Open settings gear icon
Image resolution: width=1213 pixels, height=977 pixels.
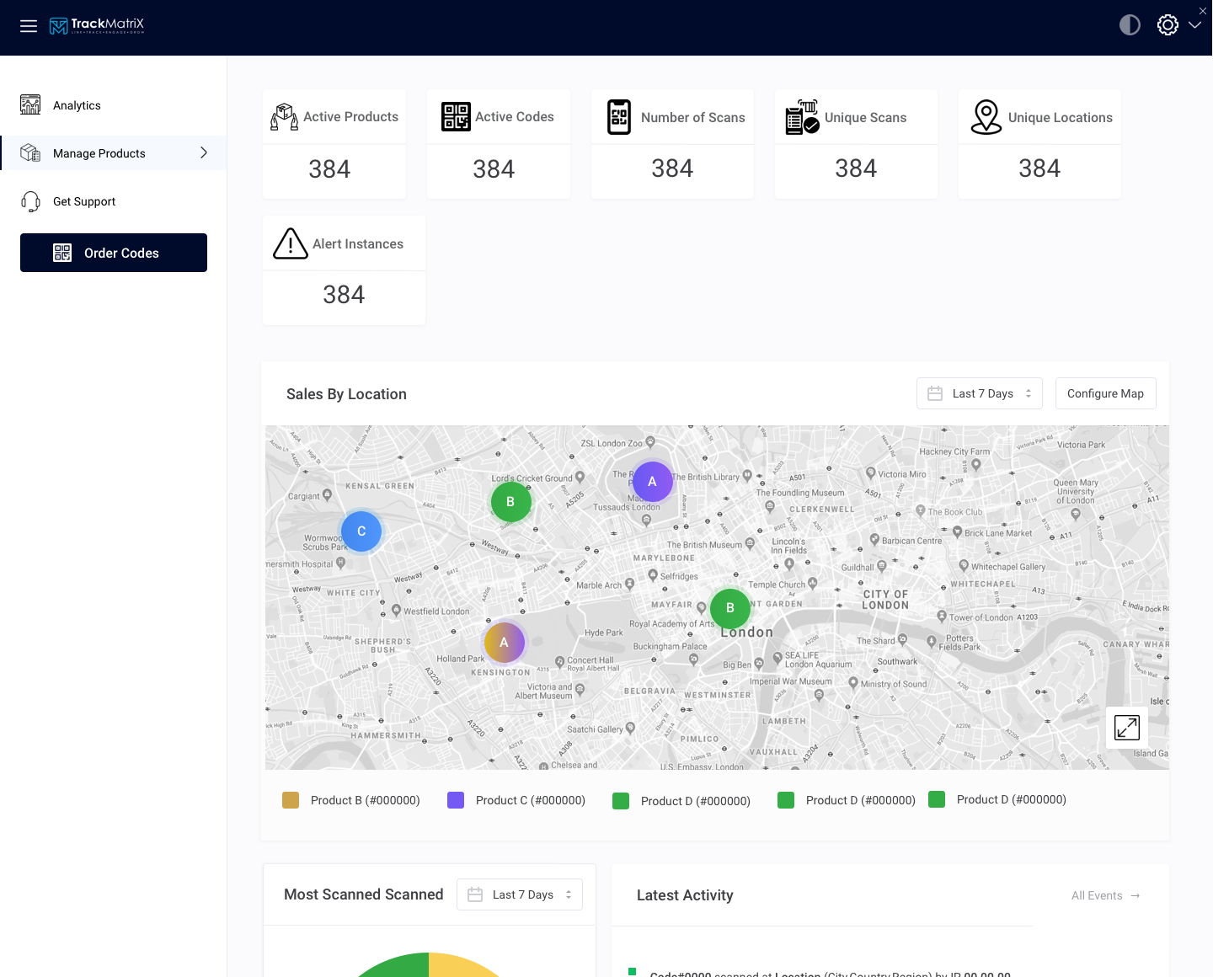coord(1168,25)
